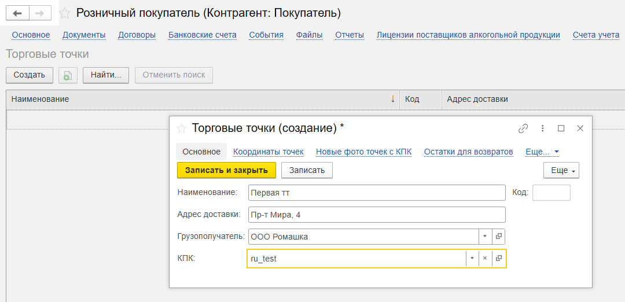Open the Договоры section link
The width and height of the screenshot is (625, 302).
point(137,35)
